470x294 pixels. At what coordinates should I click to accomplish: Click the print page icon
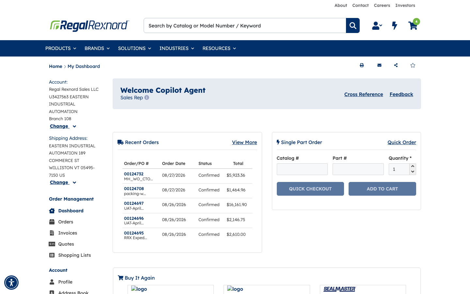click(362, 65)
